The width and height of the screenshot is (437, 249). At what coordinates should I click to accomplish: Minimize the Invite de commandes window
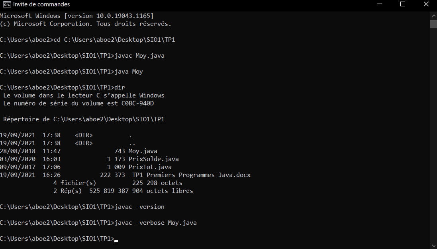tap(380, 4)
